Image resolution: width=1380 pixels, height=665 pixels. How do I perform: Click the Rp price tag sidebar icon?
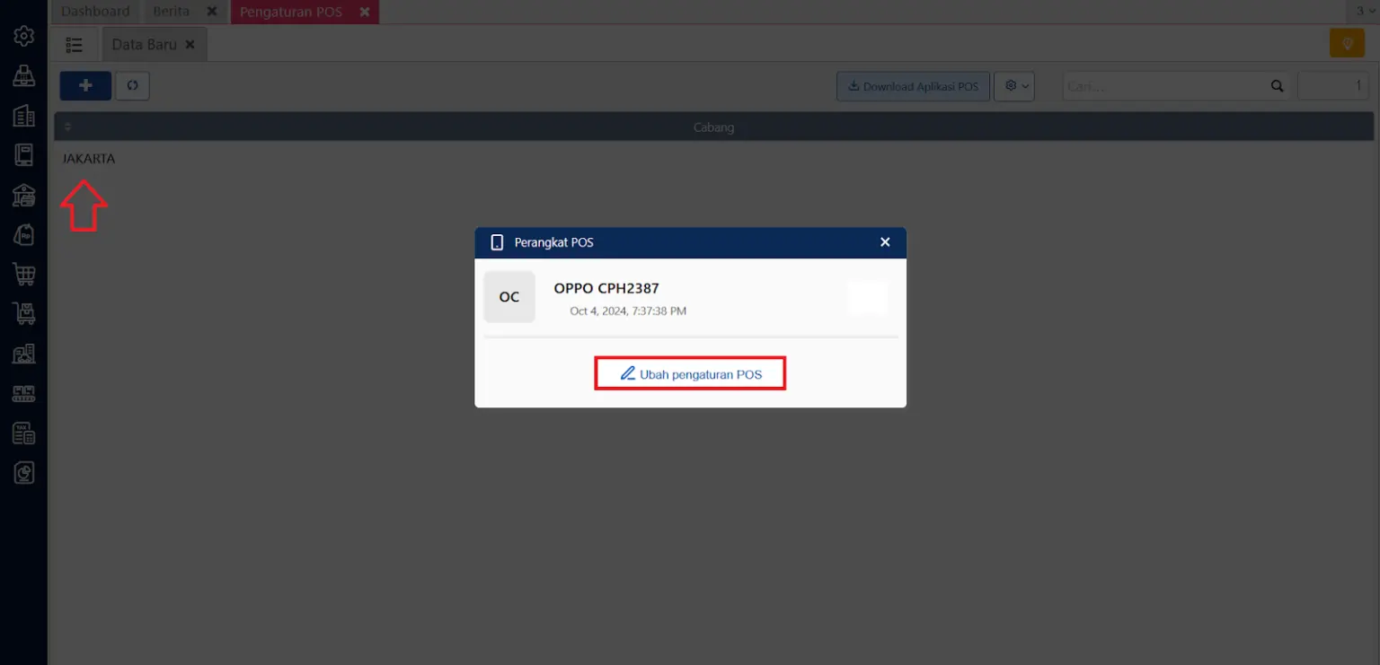coord(23,234)
